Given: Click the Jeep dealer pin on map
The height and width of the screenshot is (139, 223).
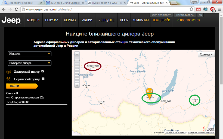Looking at the screenshot, I should click(149, 92).
